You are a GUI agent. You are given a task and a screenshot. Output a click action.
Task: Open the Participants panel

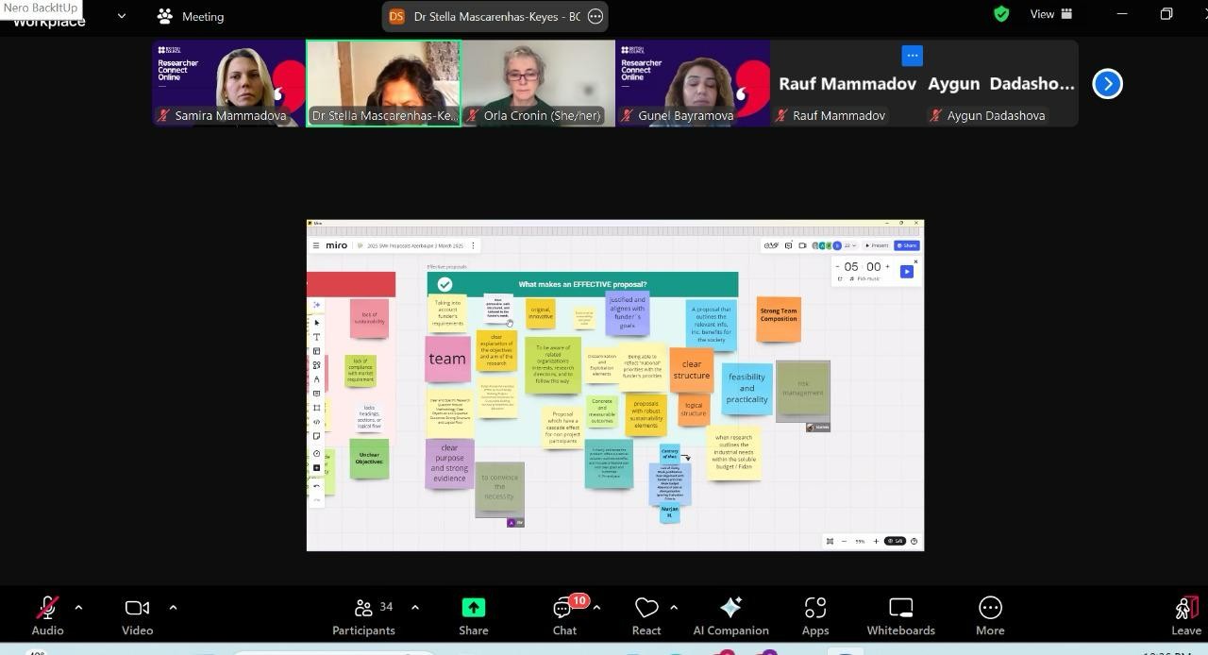(363, 615)
